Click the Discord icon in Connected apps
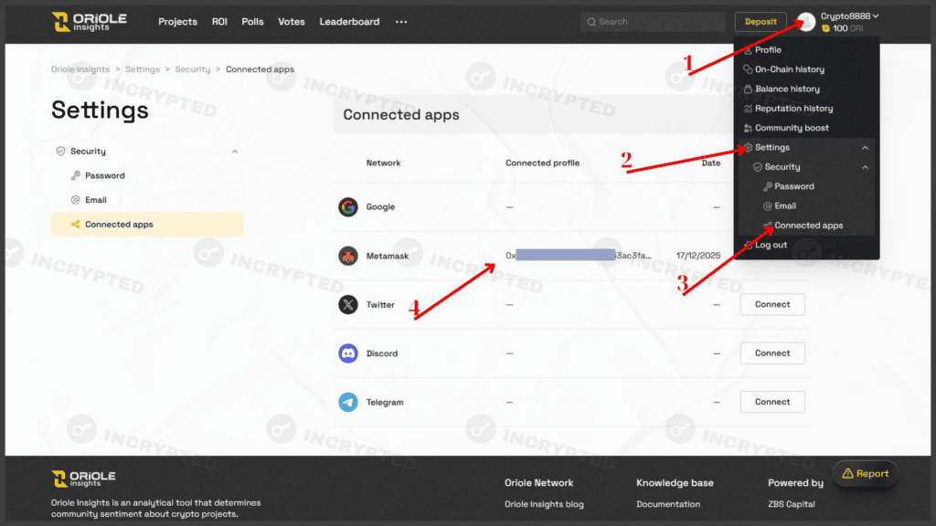 [x=350, y=353]
